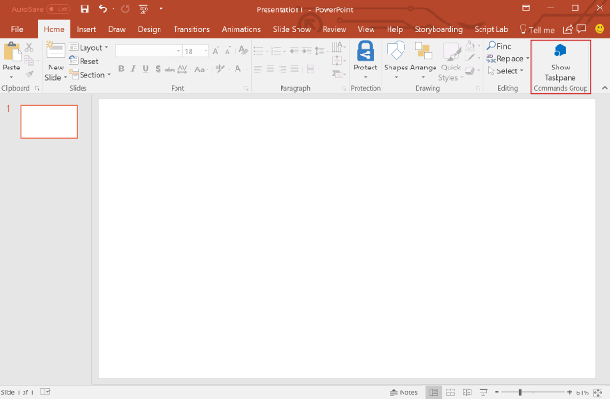
Task: Click the Save icon in title bar
Action: (84, 9)
